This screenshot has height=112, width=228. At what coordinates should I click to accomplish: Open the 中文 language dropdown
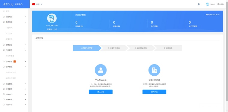[x=39, y=4]
